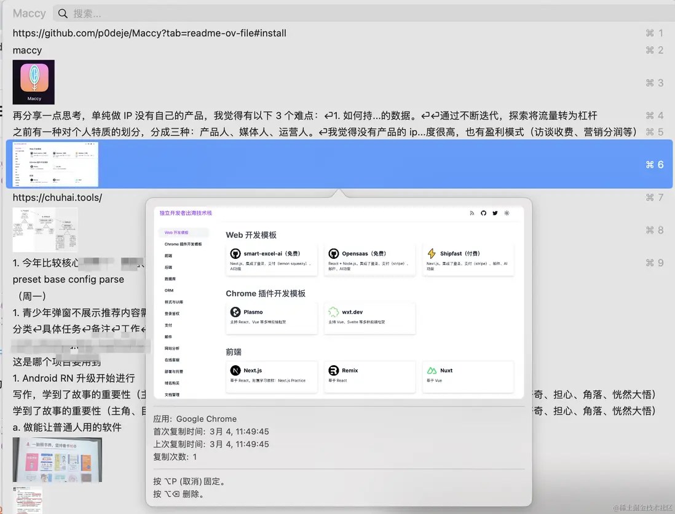Select 支付 in preview sidebar

[168, 325]
